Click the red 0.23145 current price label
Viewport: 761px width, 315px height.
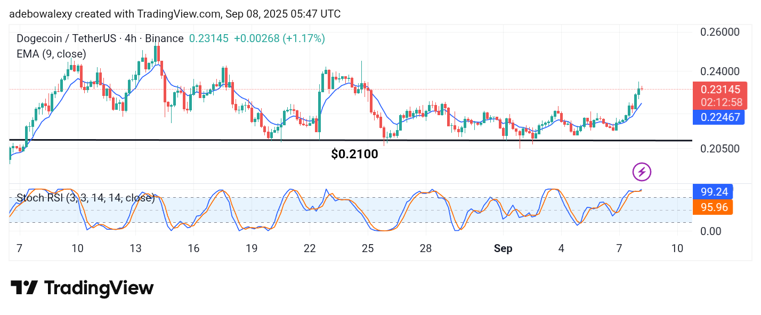[719, 90]
